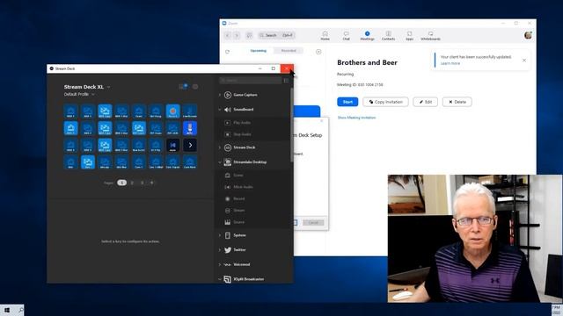This screenshot has width=563, height=316.
Task: Click the Stream Deck actions list scrollbar
Action: click(291, 125)
